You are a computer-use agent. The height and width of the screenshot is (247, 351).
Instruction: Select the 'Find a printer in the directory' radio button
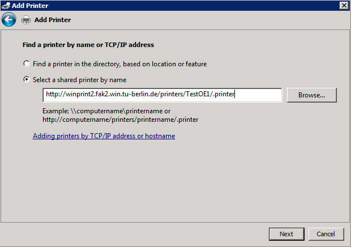click(x=26, y=64)
